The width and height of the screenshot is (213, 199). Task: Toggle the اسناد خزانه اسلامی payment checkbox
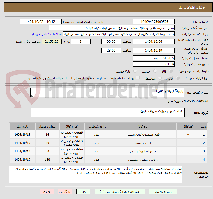pos(138,78)
